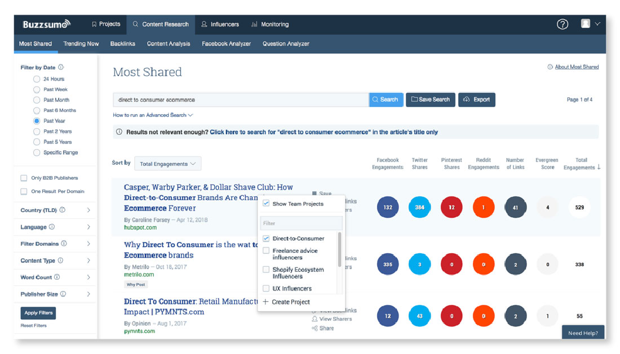The image size is (620, 354).
Task: Open the hubspot.com domain link
Action: [140, 227]
